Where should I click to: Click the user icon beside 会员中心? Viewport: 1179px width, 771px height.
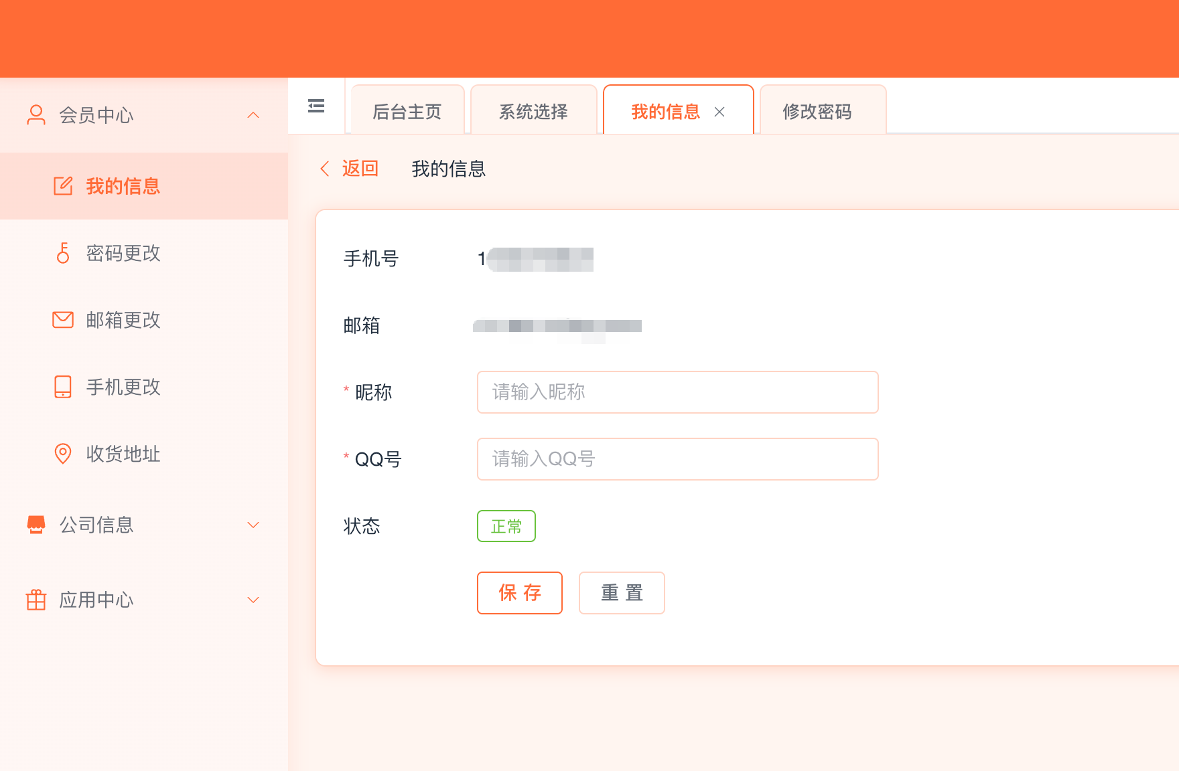coord(36,115)
